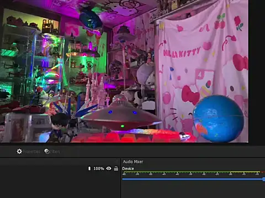Image resolution: width=265 pixels, height=198 pixels.
Task: Select the Audio Mixer panel title
Action: click(x=133, y=162)
